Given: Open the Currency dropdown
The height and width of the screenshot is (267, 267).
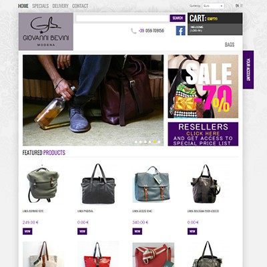Looking at the screenshot, I should click(x=213, y=6).
